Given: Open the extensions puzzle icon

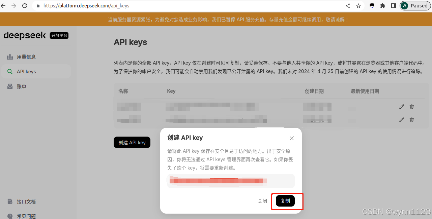Looking at the screenshot, I should point(383,6).
